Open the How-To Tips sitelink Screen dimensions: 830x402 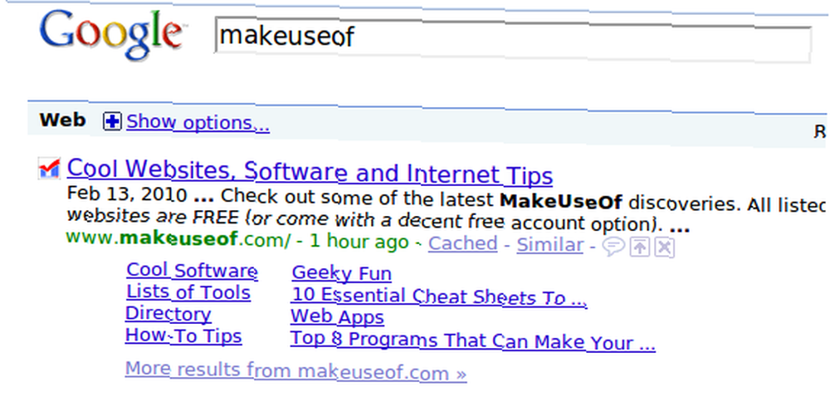183,336
